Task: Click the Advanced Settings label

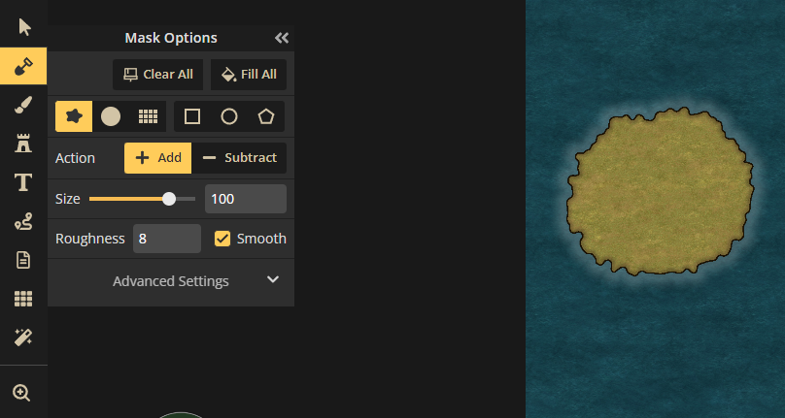Action: (171, 281)
